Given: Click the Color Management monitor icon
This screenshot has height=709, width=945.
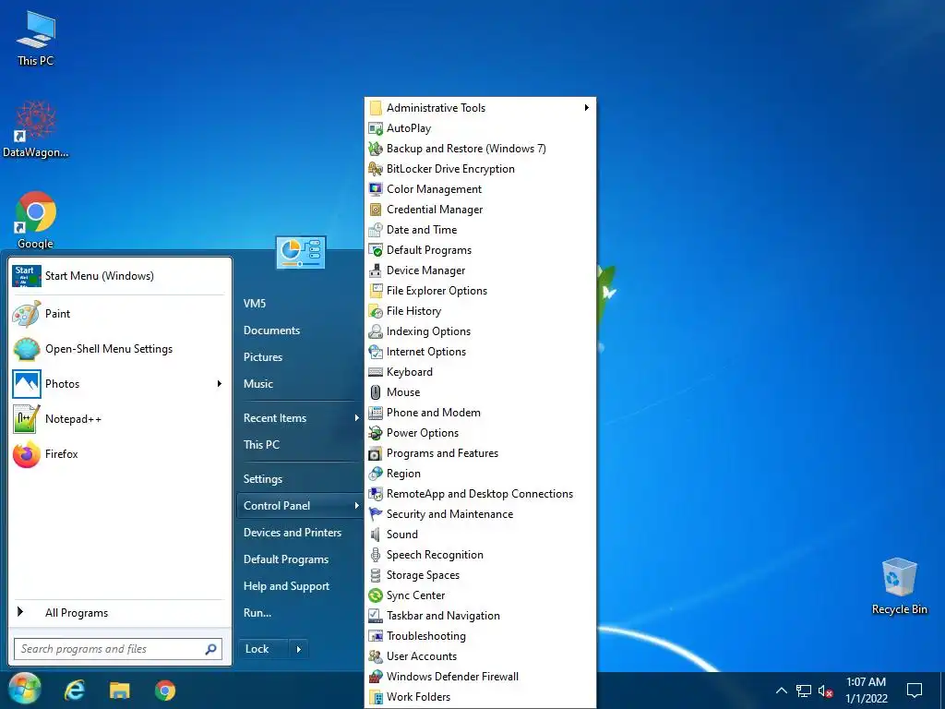Looking at the screenshot, I should [x=376, y=189].
